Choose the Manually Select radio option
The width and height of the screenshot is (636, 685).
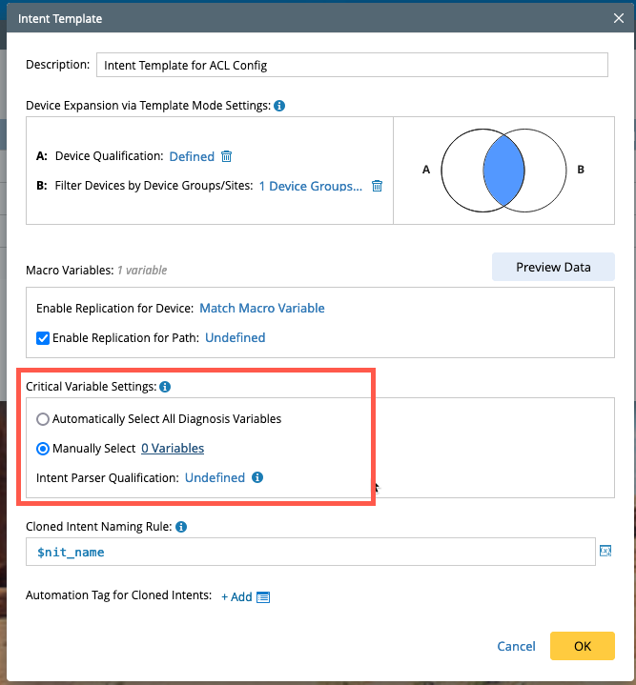click(43, 448)
